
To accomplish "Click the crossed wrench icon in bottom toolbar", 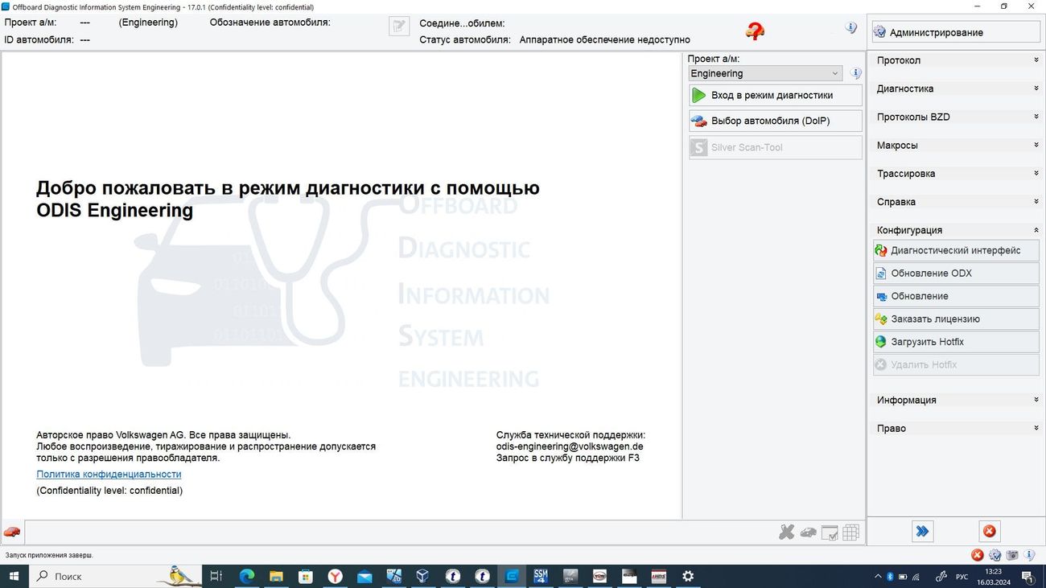I will (786, 532).
